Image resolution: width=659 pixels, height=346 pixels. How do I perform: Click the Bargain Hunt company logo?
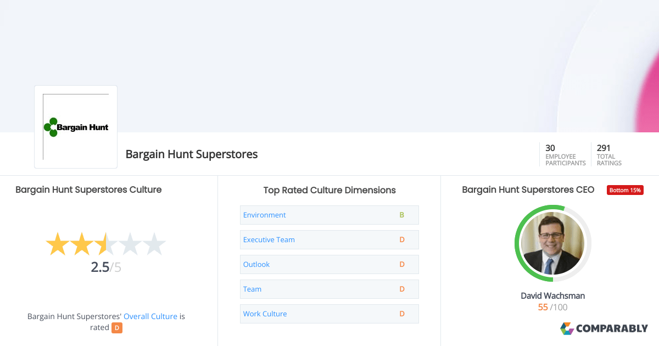[x=75, y=126]
